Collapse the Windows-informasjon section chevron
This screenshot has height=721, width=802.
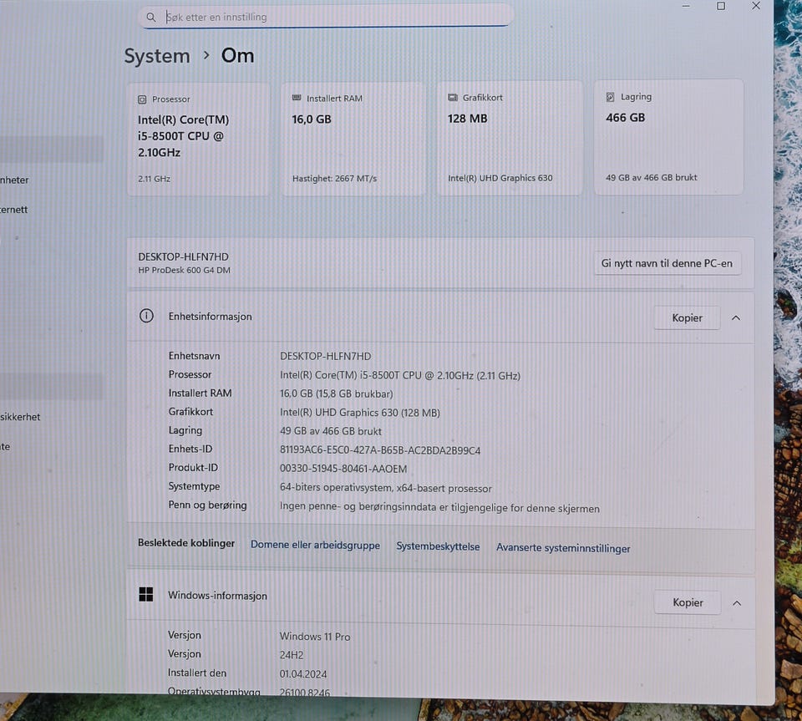coord(737,603)
